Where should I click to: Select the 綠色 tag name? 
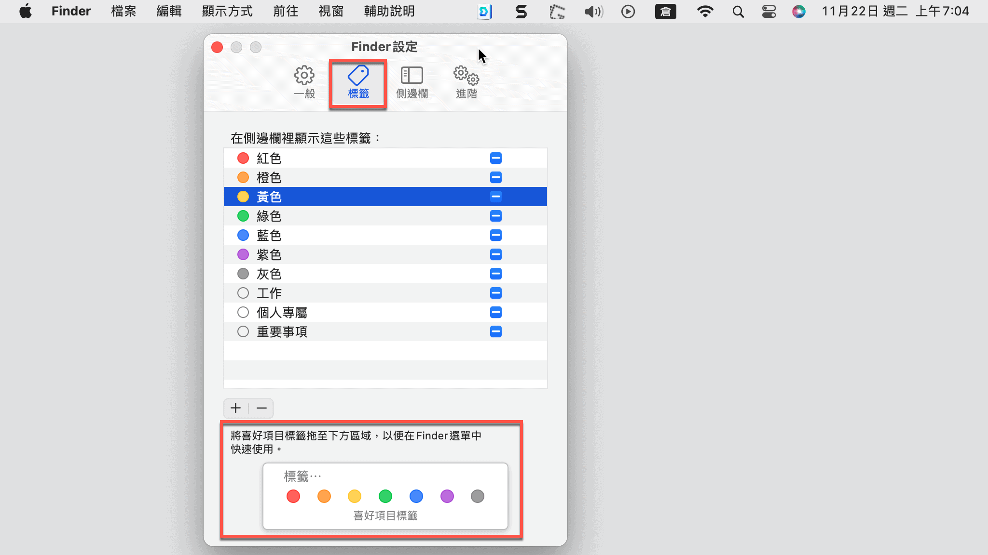269,216
